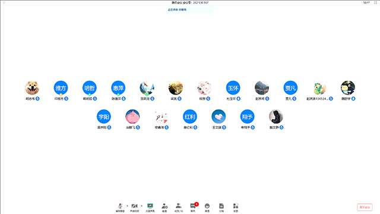
Task: Select the Shiba dog avatar participant
Action: (x=32, y=87)
